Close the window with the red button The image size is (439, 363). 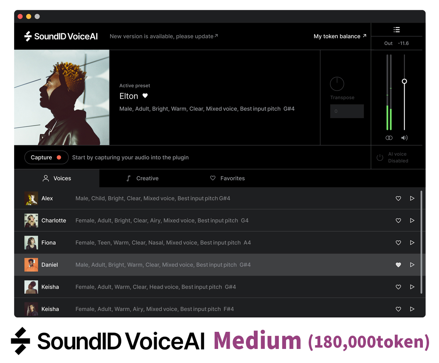coord(20,16)
